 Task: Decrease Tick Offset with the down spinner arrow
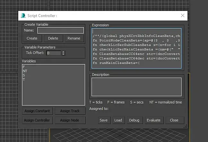pos(63,54)
